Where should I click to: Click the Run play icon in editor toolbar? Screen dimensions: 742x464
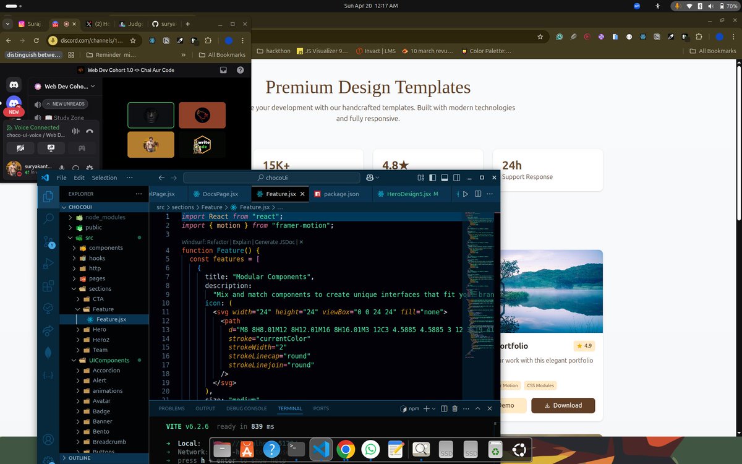pyautogui.click(x=466, y=194)
